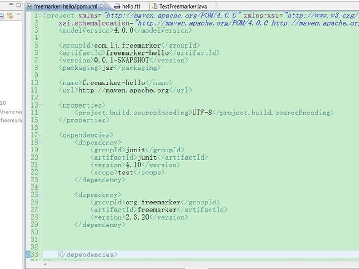Click artifactId value freemarker on line 27

coord(157,210)
